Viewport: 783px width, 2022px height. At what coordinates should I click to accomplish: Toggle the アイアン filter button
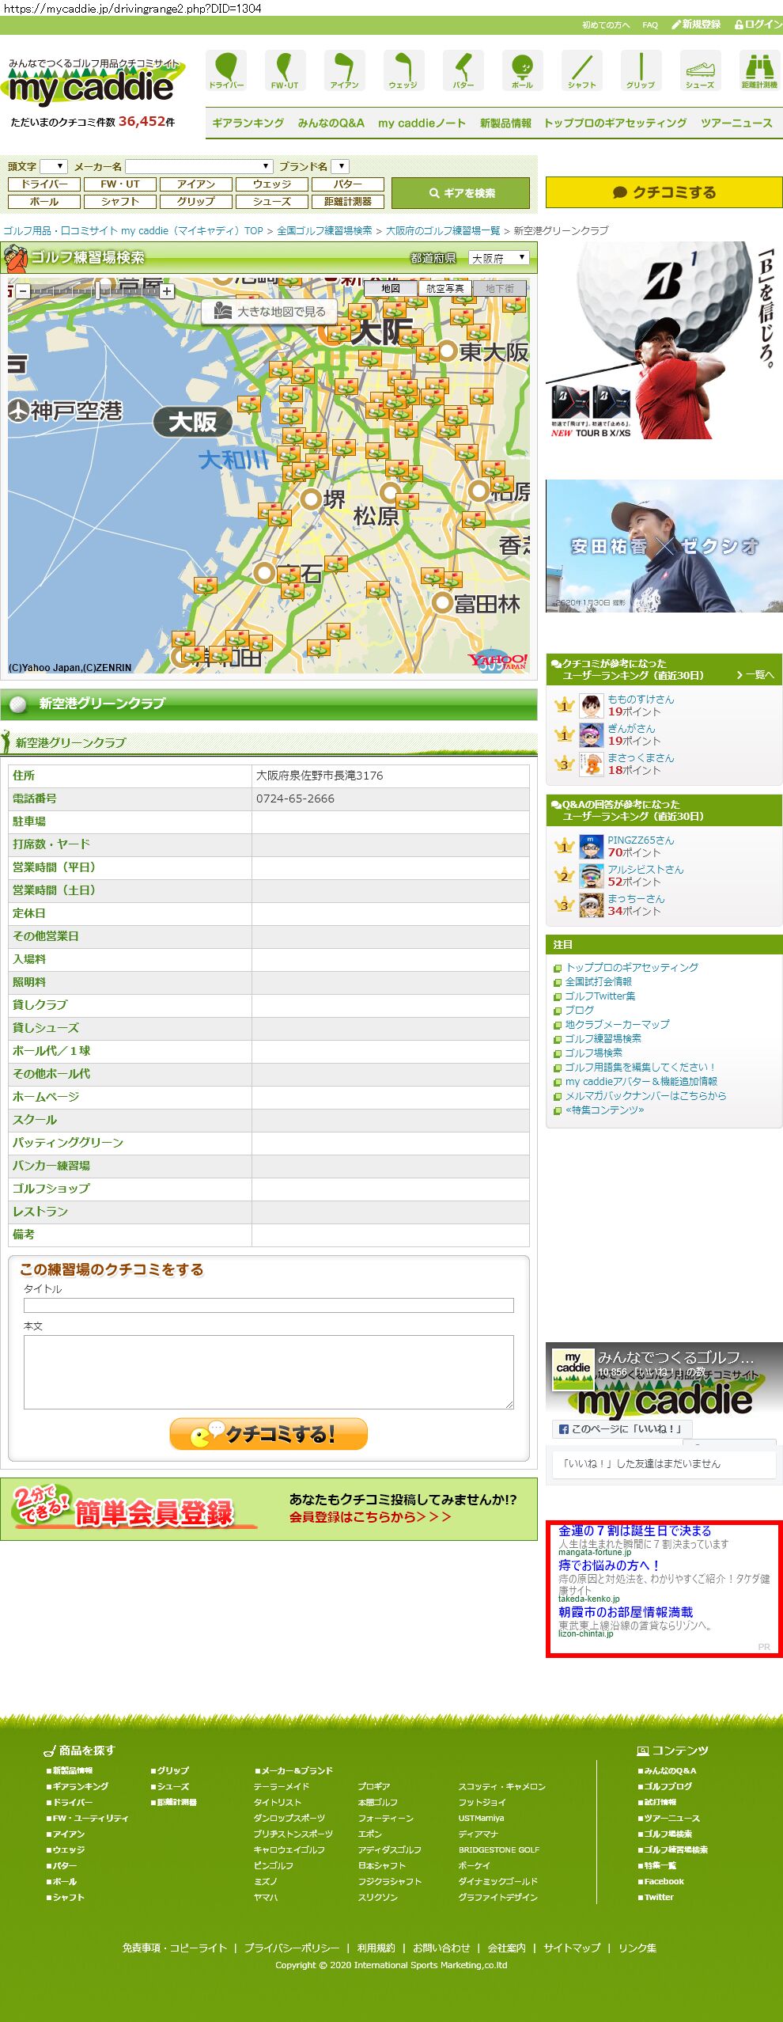point(196,184)
